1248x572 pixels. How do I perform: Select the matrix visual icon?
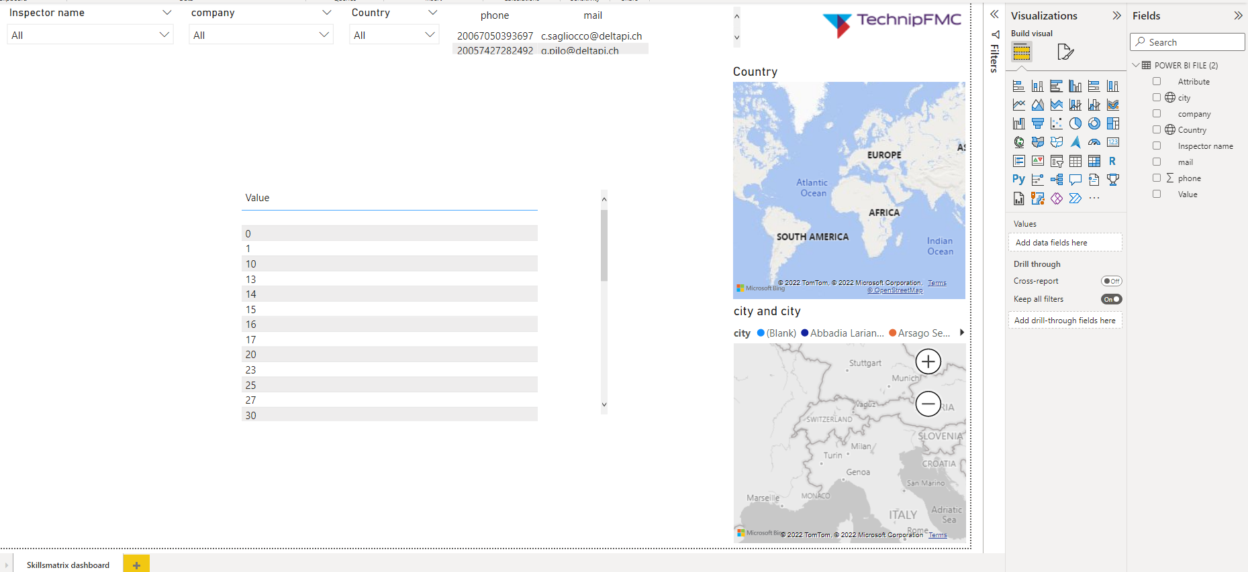[x=1094, y=161]
